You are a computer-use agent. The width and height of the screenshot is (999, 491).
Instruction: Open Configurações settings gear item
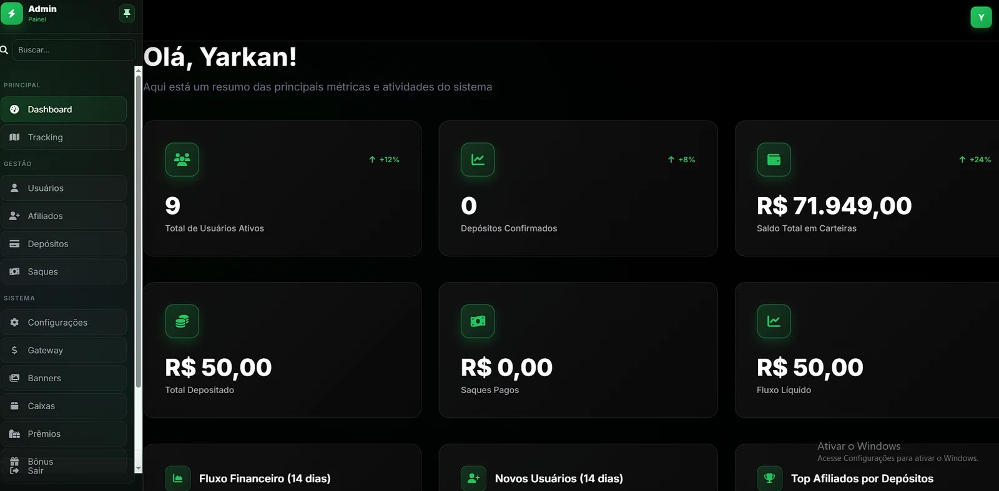click(64, 323)
